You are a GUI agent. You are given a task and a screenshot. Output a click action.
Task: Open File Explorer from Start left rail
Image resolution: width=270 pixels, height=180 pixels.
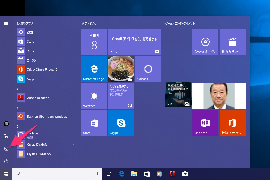click(6, 136)
